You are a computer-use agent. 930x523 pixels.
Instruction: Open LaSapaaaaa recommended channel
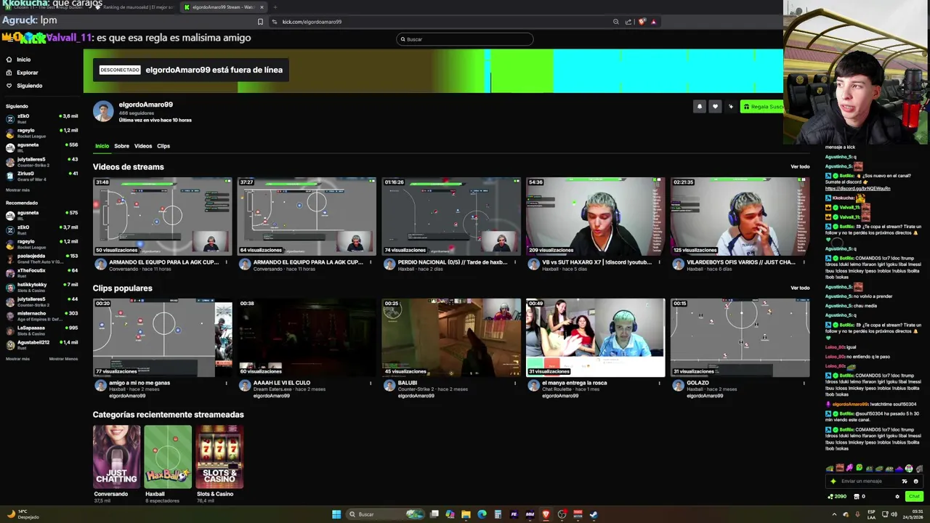click(x=41, y=330)
